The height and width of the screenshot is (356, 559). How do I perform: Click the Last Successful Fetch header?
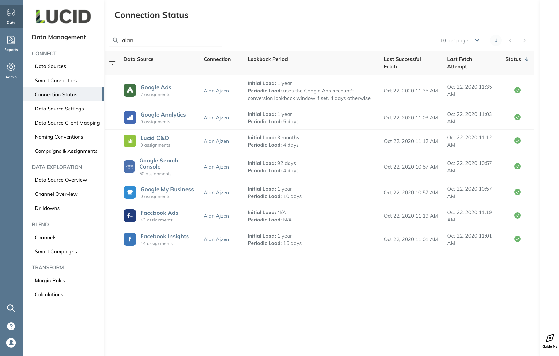pyautogui.click(x=402, y=63)
